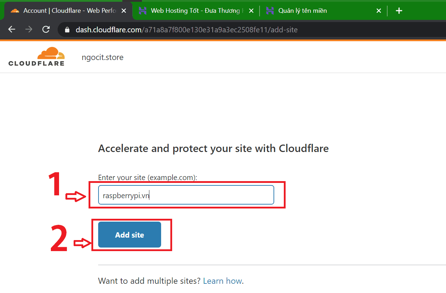Click the ngocit.store account name
This screenshot has width=446, height=293.
click(102, 57)
